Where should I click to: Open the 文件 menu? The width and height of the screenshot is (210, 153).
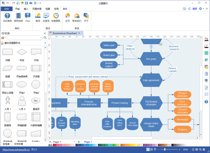click(x=7, y=9)
